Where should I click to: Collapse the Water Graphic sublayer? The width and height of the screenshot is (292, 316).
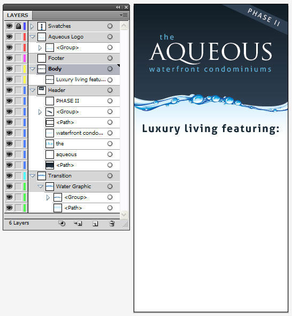(40, 187)
